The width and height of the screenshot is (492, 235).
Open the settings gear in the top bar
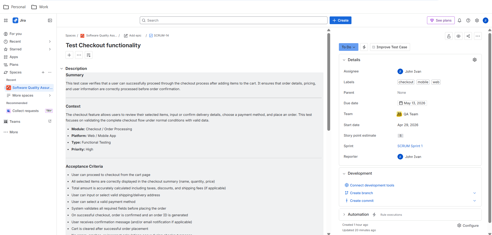pos(477,20)
